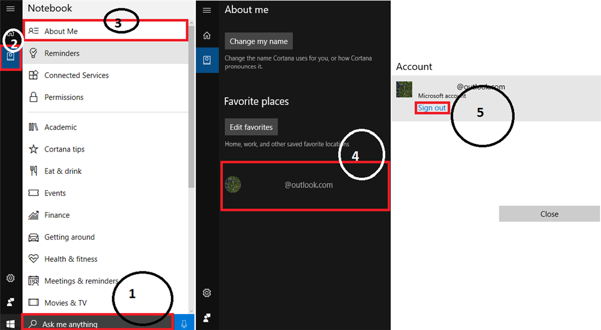
Task: Click Cortana tips star icon
Action: coord(33,149)
